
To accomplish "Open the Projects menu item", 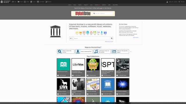I will pyautogui.click(x=86, y=5).
